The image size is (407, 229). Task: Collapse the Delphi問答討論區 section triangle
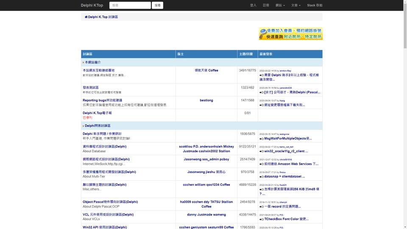coord(84,126)
